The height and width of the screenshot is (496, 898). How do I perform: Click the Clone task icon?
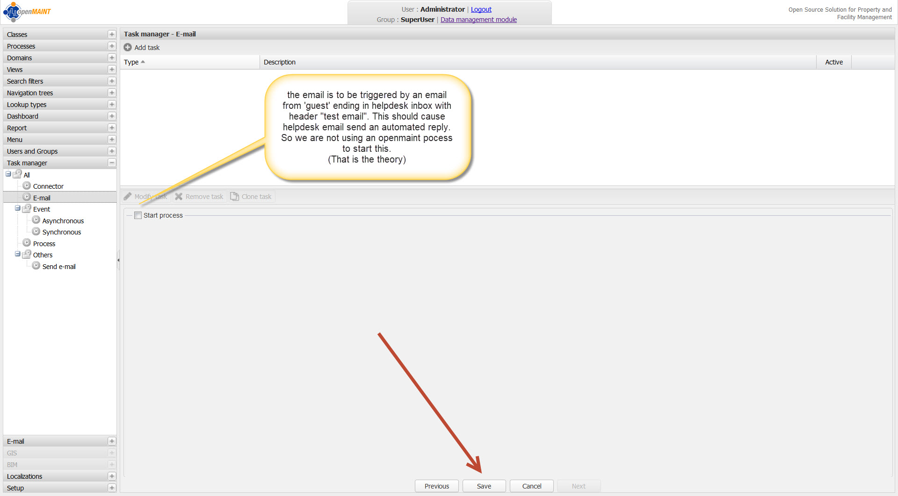[x=234, y=197]
